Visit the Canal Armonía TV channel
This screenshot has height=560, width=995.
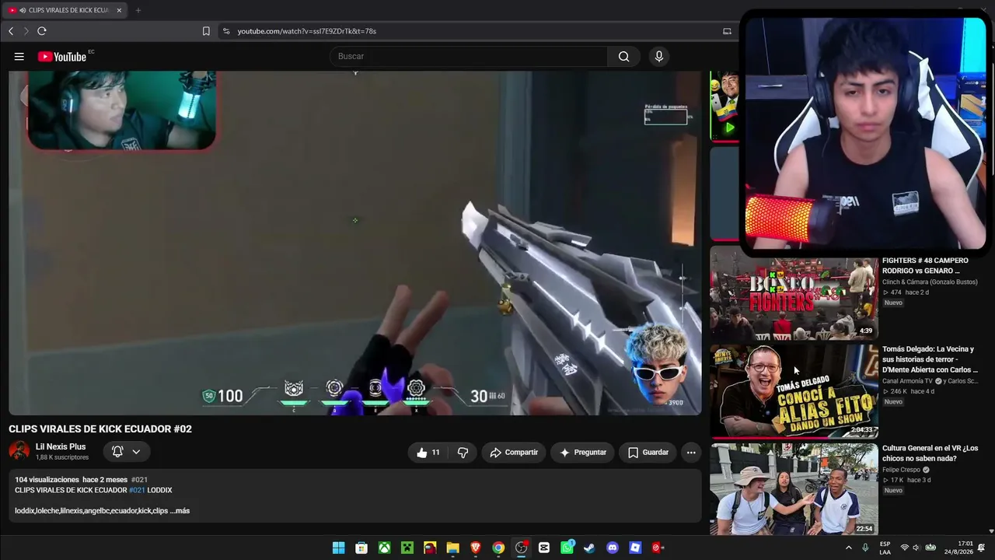[x=907, y=381]
